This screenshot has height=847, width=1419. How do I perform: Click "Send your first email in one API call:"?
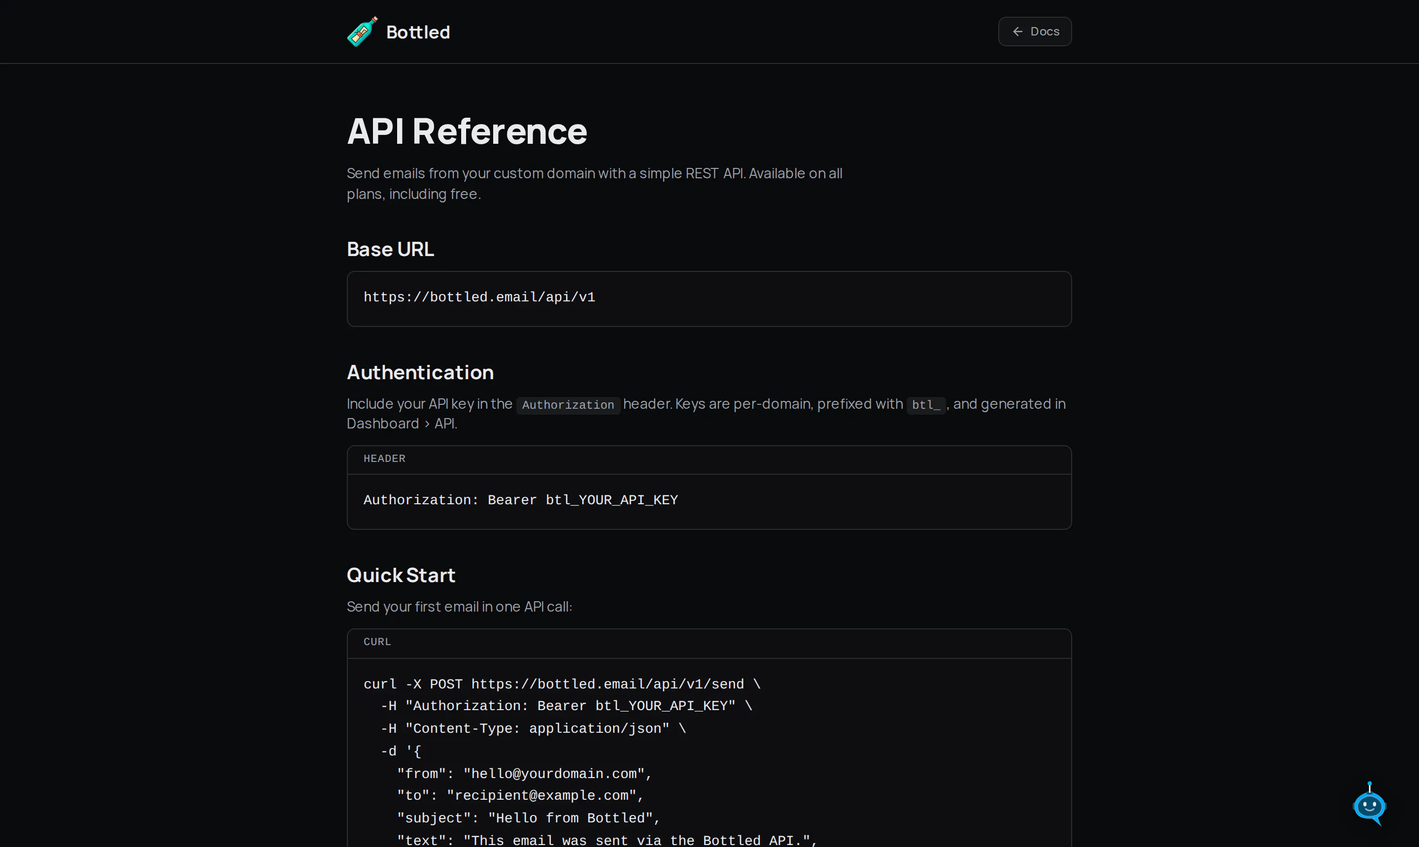pos(459,606)
